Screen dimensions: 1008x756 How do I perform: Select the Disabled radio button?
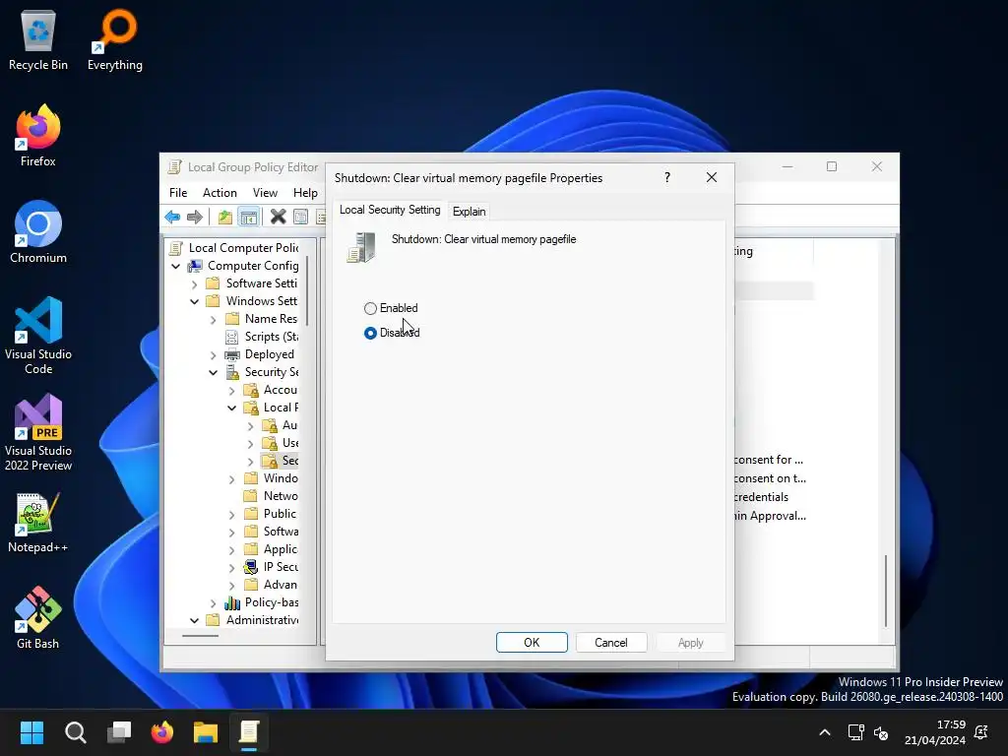[370, 333]
